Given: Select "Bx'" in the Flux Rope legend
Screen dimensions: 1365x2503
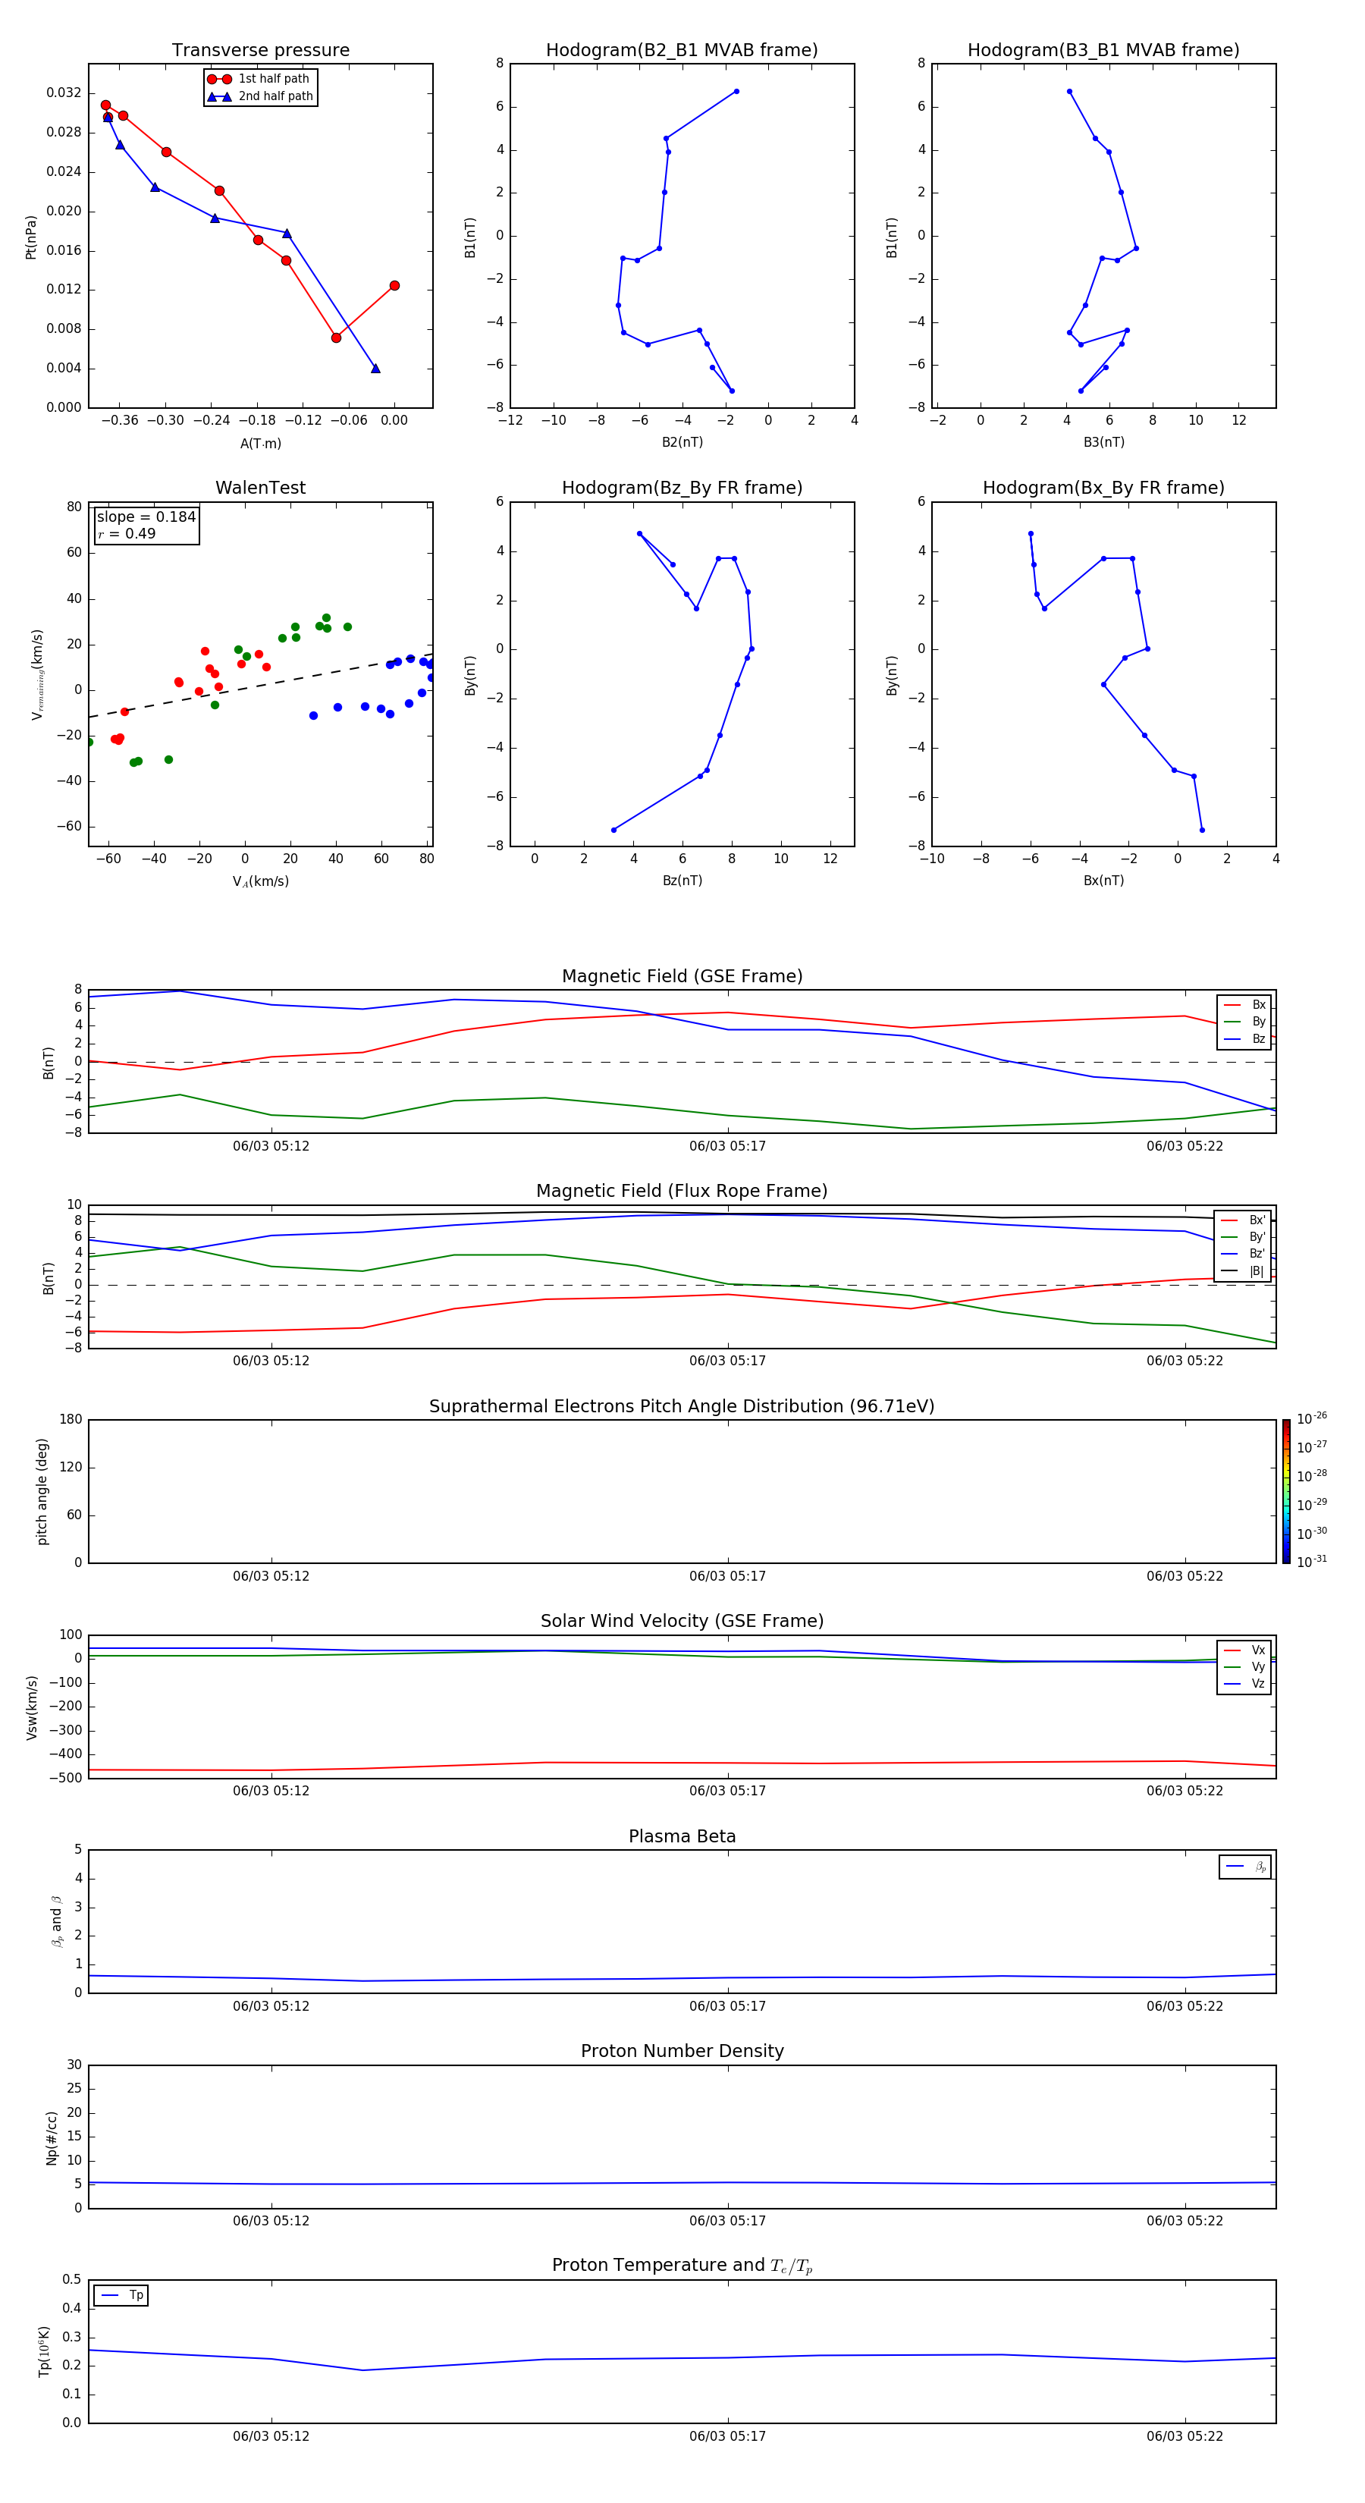Looking at the screenshot, I should tap(1244, 1220).
